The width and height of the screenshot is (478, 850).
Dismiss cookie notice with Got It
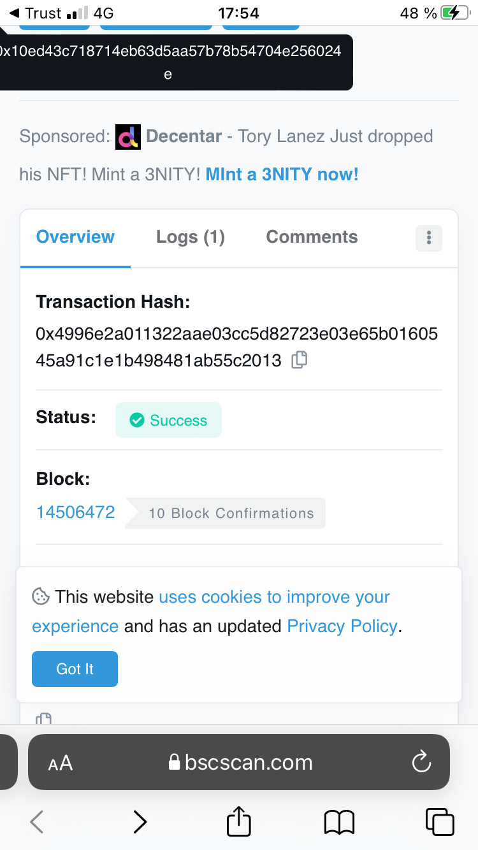pyautogui.click(x=75, y=669)
